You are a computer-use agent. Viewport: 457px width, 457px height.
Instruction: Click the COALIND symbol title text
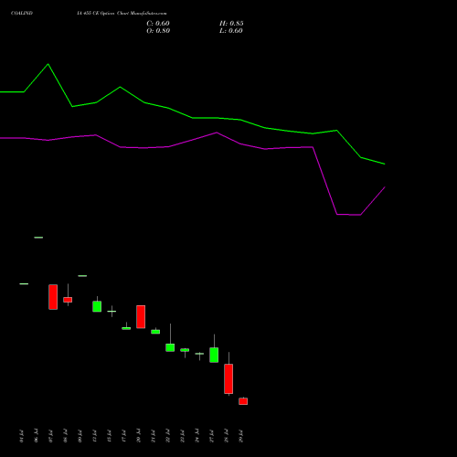pos(22,13)
